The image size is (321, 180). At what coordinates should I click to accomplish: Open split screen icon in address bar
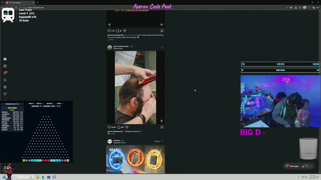(x=287, y=7)
